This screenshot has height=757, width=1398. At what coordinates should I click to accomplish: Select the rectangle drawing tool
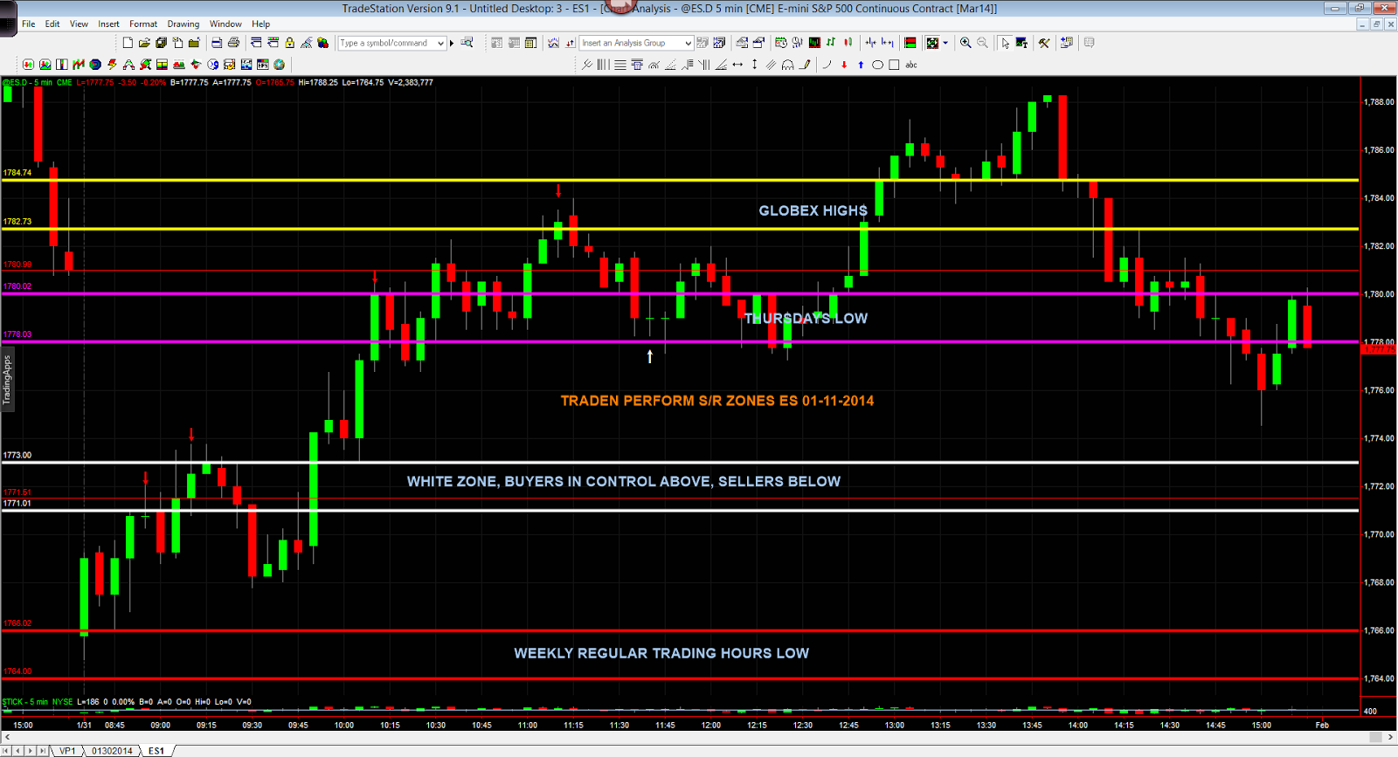pos(894,65)
